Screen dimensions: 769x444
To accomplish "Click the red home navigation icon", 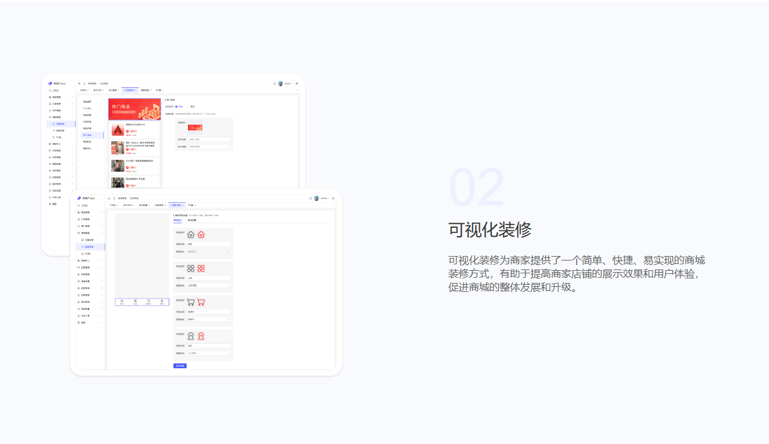I will click(201, 235).
